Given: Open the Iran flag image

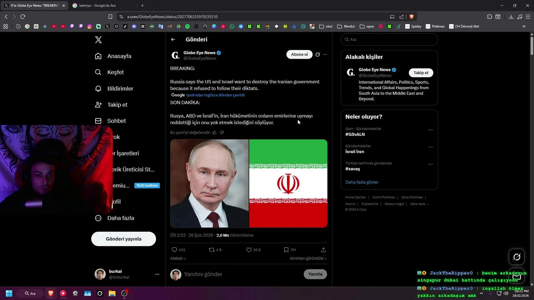Looking at the screenshot, I should [x=288, y=183].
